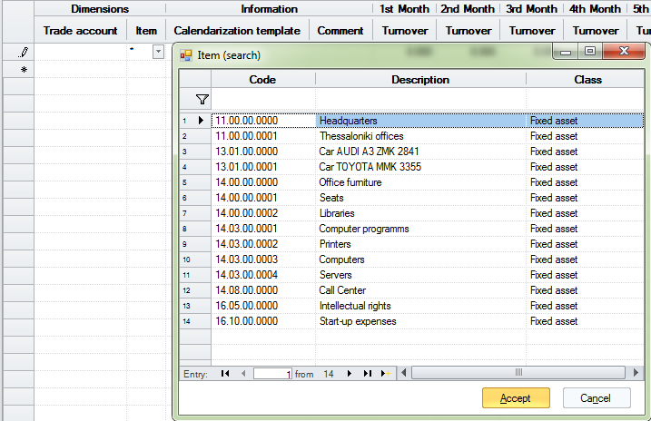Click Turnover header under 3rd Month
The image size is (651, 421).
[532, 31]
